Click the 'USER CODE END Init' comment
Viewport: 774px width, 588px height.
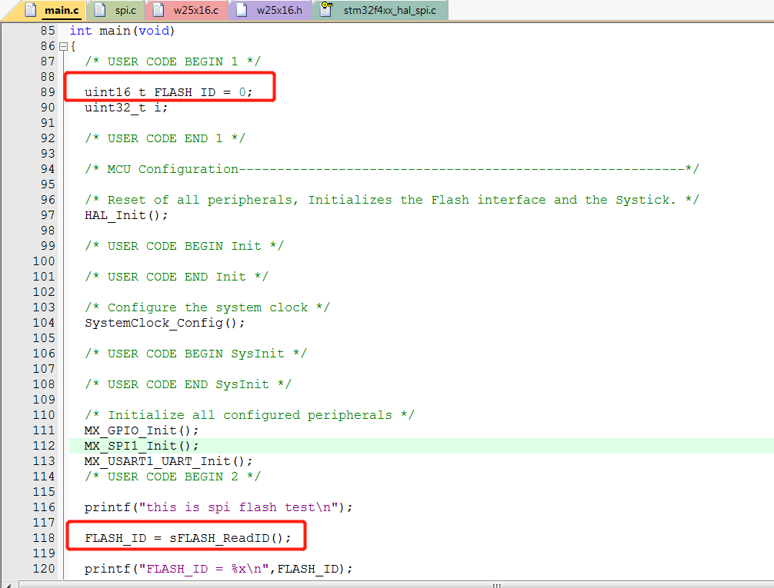176,277
